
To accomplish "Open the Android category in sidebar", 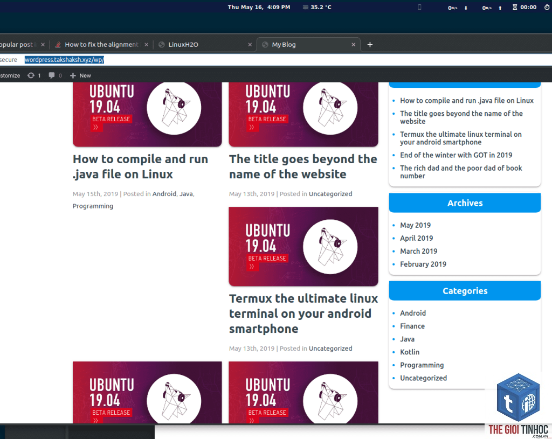I will point(413,313).
